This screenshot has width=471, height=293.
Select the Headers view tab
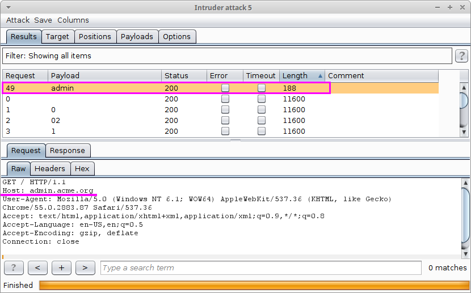[x=50, y=168]
